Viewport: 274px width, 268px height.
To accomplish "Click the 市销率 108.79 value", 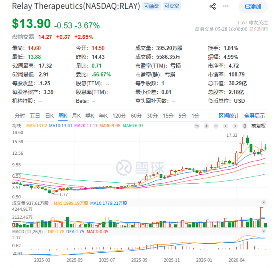I will pos(237,74).
